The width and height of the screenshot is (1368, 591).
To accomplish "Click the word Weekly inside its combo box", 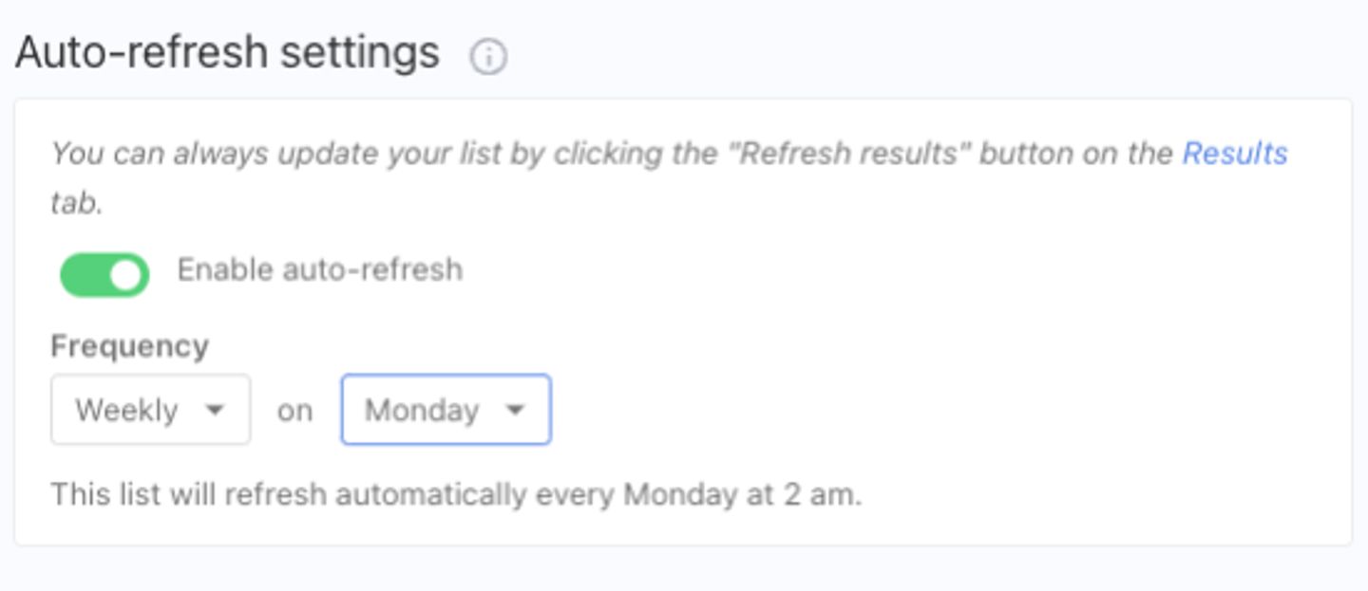I will coord(126,410).
